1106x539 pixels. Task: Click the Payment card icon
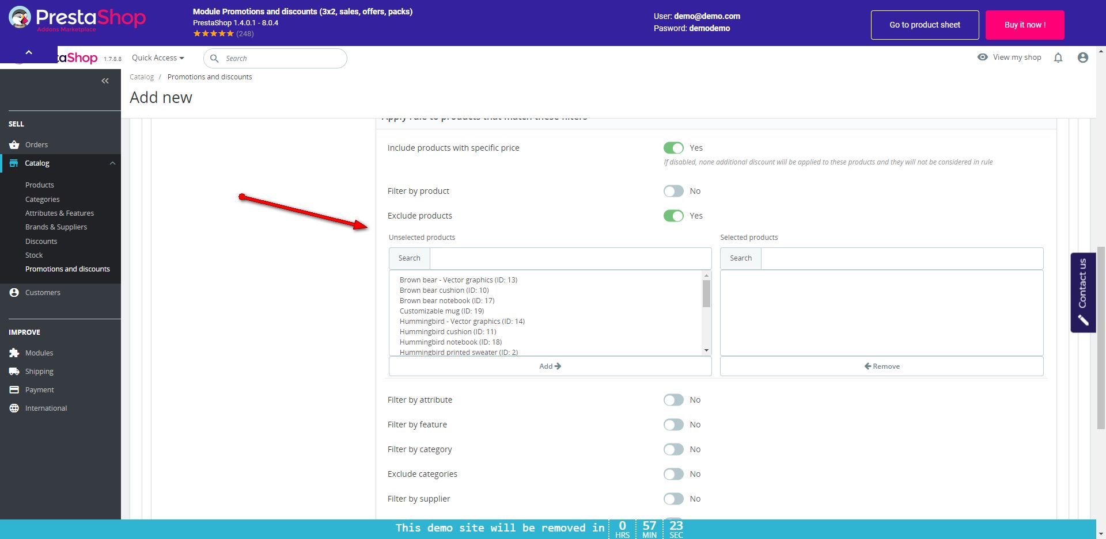pyautogui.click(x=14, y=390)
